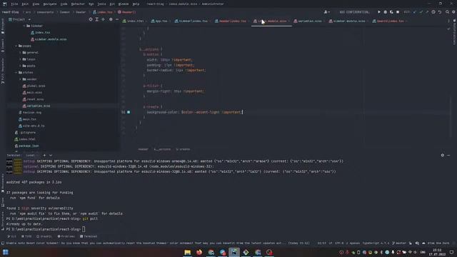Select sidebar.module.scss in project tree
Viewport: 457px width, 257px height.
click(x=49, y=39)
